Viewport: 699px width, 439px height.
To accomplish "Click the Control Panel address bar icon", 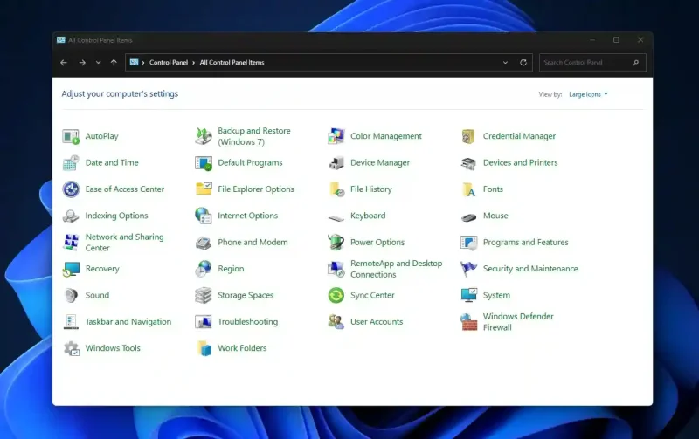I will (134, 63).
